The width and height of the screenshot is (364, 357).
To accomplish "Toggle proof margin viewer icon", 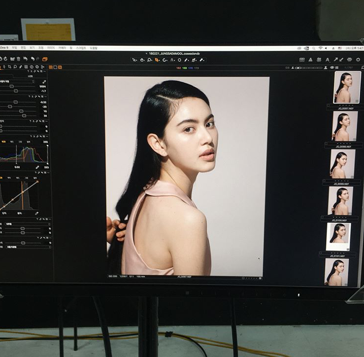I will click(60, 67).
